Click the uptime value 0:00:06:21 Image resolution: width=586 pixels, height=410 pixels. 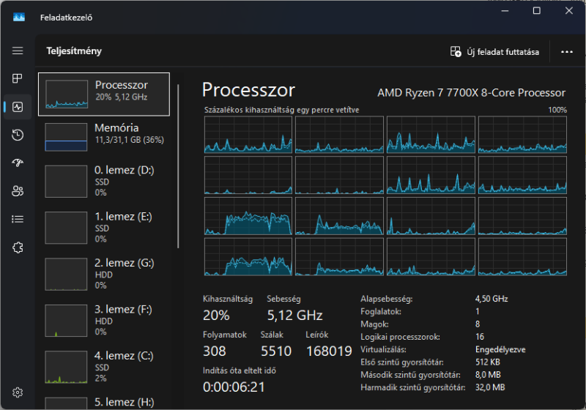point(234,387)
